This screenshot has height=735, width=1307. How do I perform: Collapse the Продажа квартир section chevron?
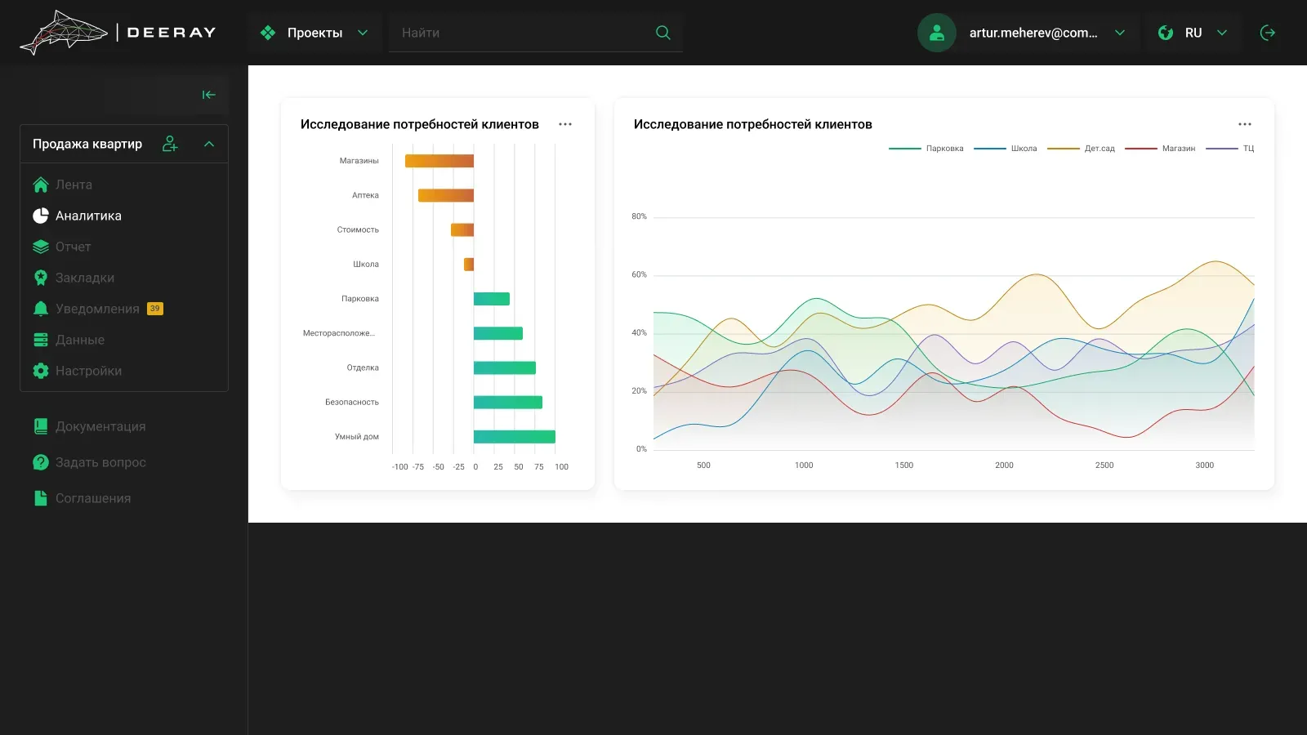(x=209, y=144)
